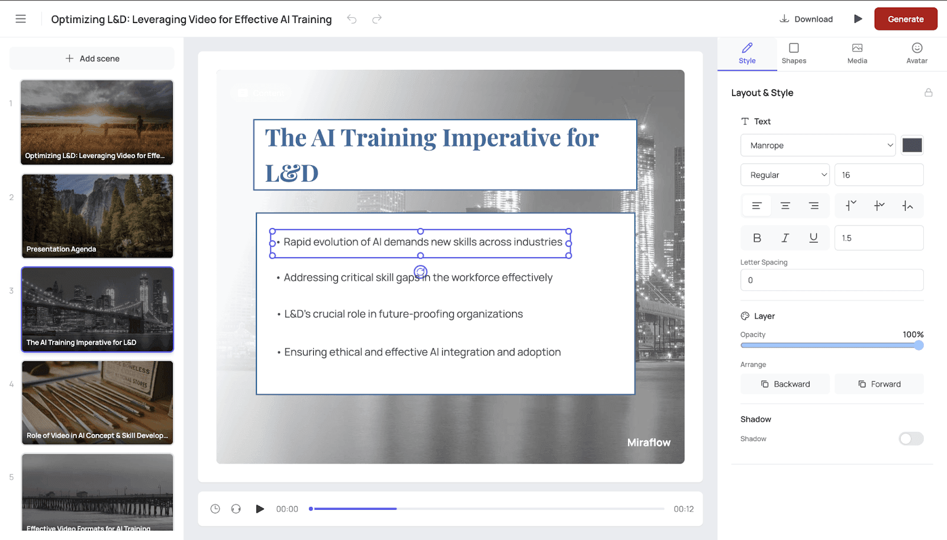The width and height of the screenshot is (947, 540).
Task: Click the lock icon beside Layout & Style
Action: pyautogui.click(x=928, y=92)
